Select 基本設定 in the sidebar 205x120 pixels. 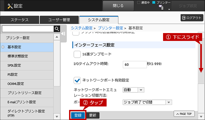[27, 47]
